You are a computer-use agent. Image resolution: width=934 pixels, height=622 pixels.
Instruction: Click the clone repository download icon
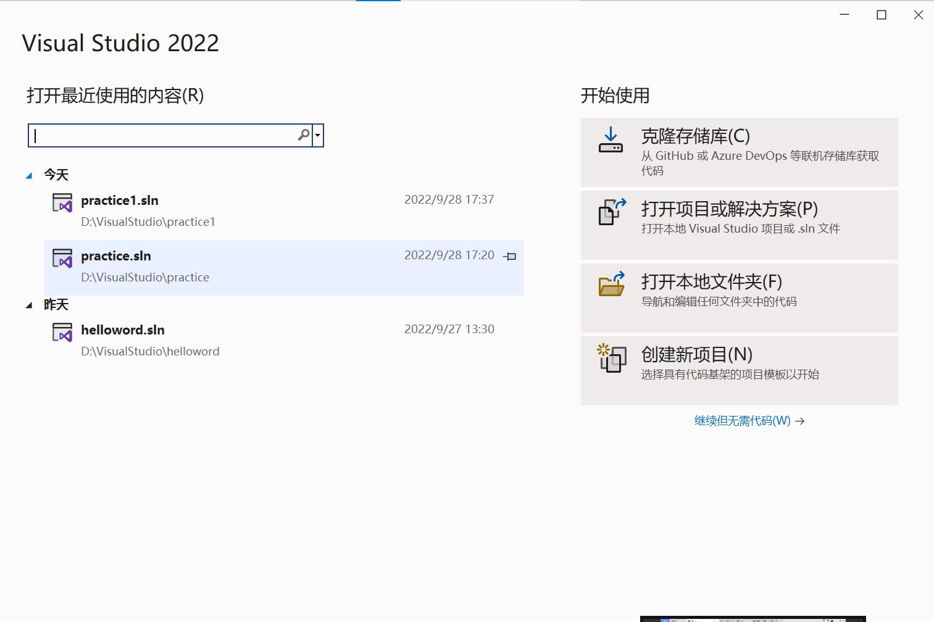point(611,140)
